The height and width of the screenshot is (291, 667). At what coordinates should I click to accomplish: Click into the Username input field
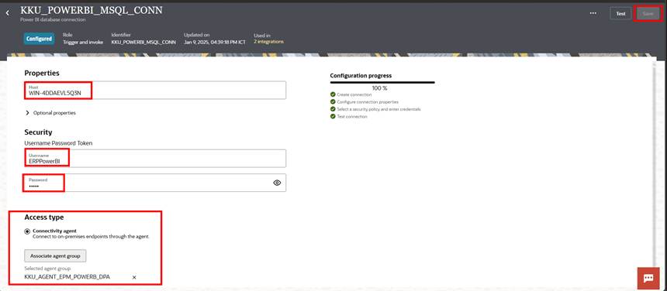click(155, 158)
